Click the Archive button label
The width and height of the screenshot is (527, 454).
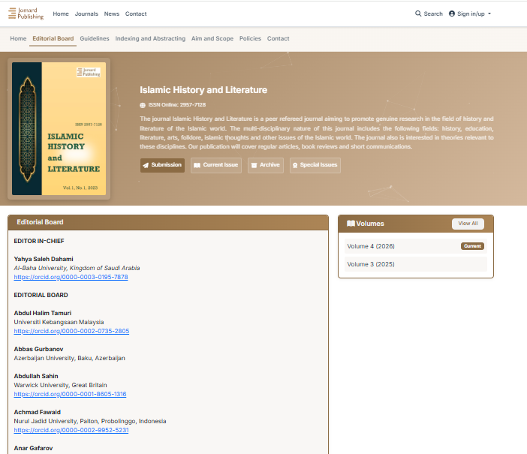[270, 164]
